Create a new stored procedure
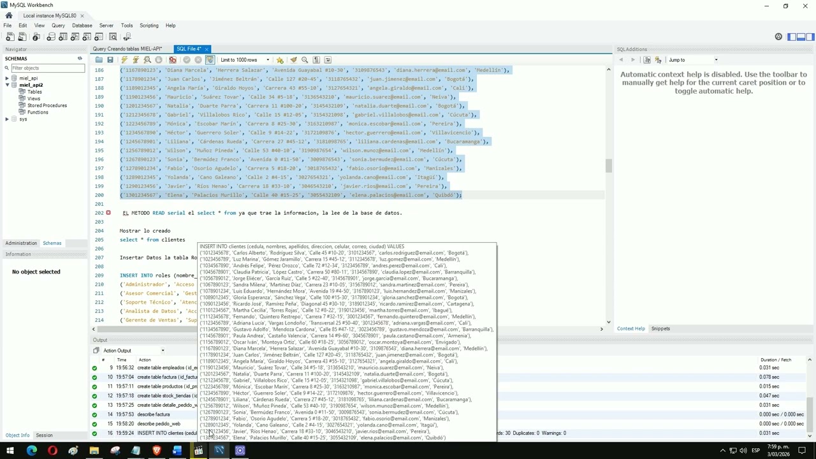 coord(88,37)
